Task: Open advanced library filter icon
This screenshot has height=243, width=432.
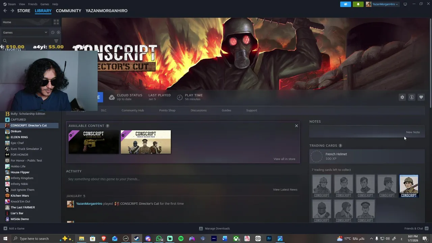Action: pyautogui.click(x=56, y=41)
